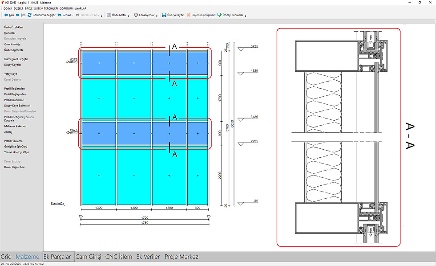
Task: Click DIŞTAN GÖRÜNÜŞ status bar text
Action: (11, 264)
